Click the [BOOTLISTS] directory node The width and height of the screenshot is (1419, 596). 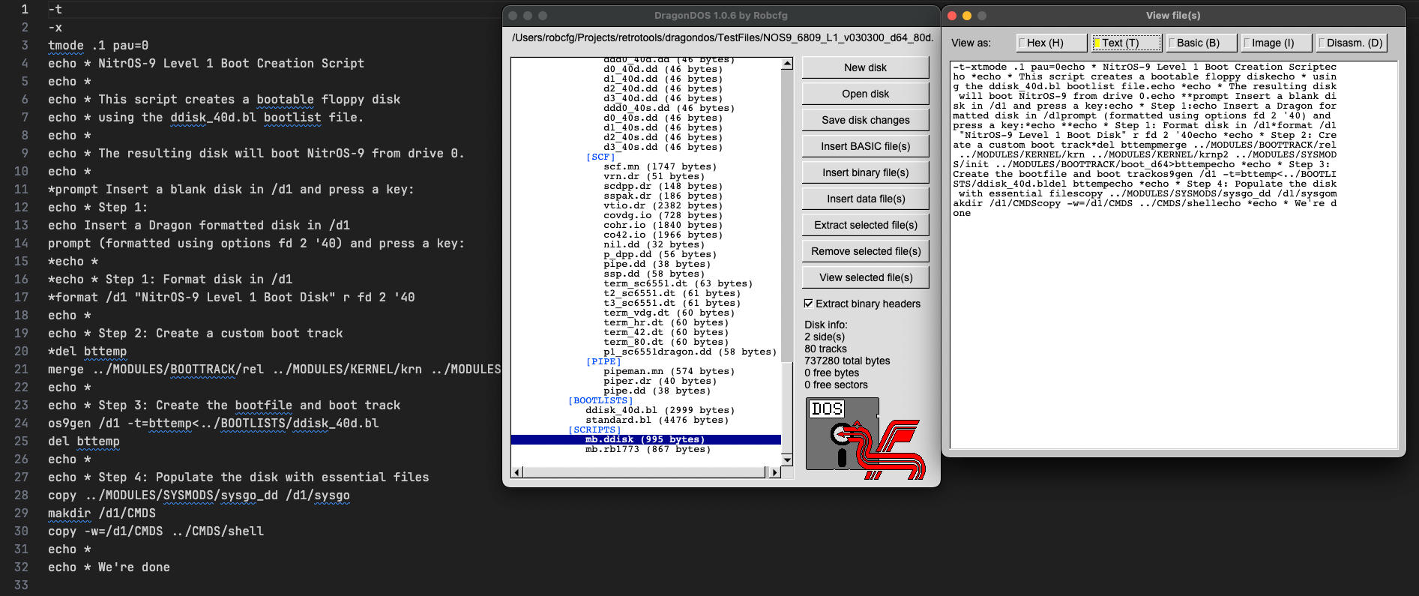point(600,400)
